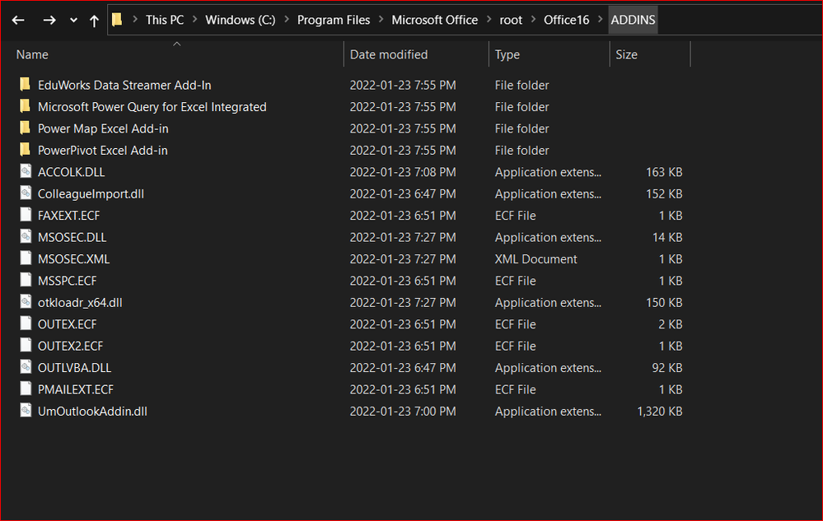The height and width of the screenshot is (521, 823).
Task: Select MSOSEC.XML file icon
Action: (x=26, y=258)
